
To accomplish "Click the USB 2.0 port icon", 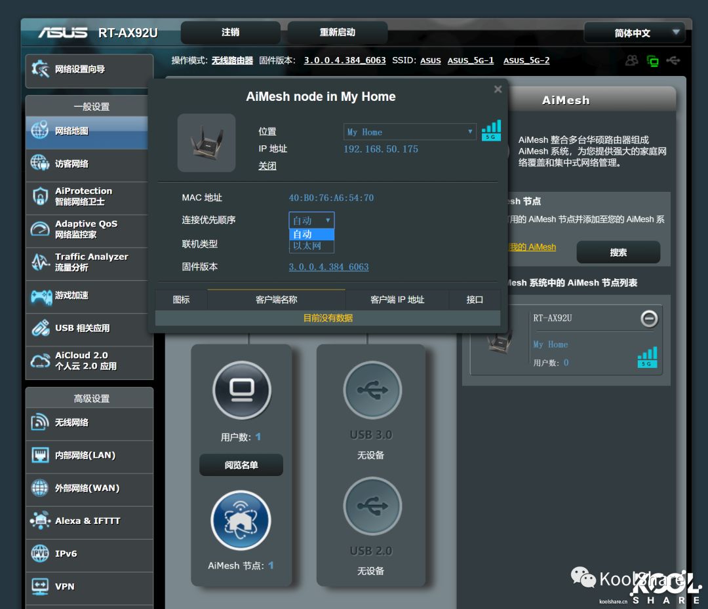I will (372, 506).
